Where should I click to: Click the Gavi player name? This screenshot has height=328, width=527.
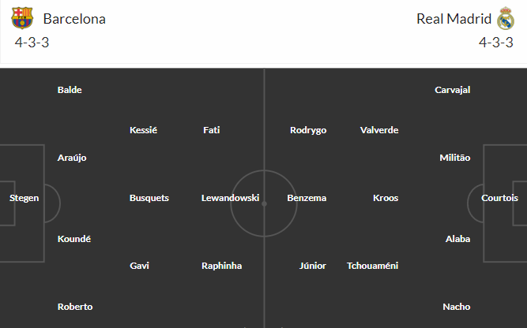pyautogui.click(x=139, y=266)
